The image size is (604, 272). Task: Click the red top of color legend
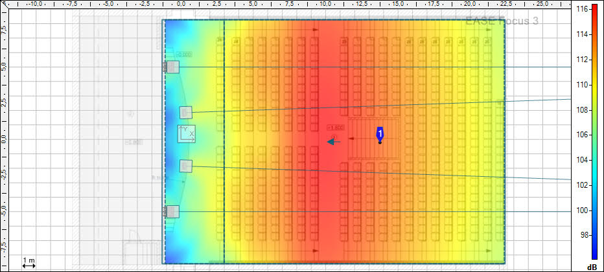594,9
